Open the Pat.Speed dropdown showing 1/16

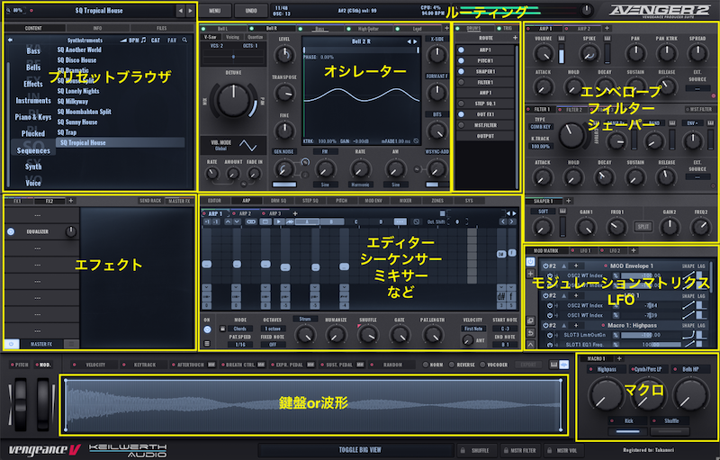[241, 344]
